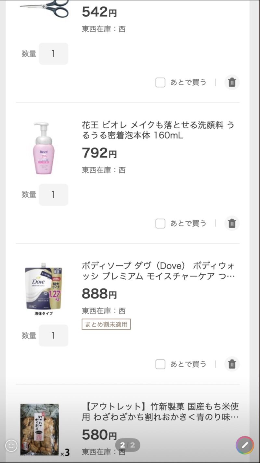Screen dimensions: 260x463
Task: Delete the scissors item with trash icon
Action: pyautogui.click(x=232, y=82)
